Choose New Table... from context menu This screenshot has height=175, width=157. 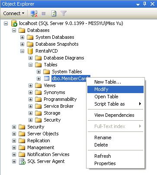point(115,82)
